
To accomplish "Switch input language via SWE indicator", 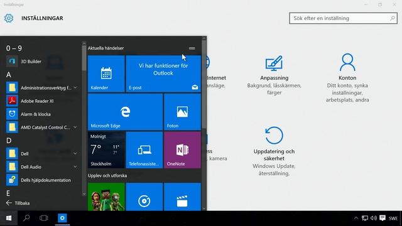I will [393, 218].
